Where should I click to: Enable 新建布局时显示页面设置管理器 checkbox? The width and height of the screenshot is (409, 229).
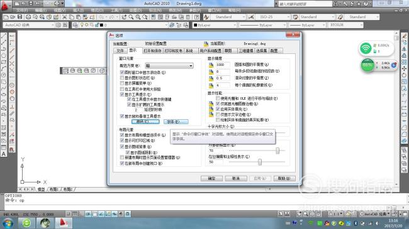(x=122, y=157)
